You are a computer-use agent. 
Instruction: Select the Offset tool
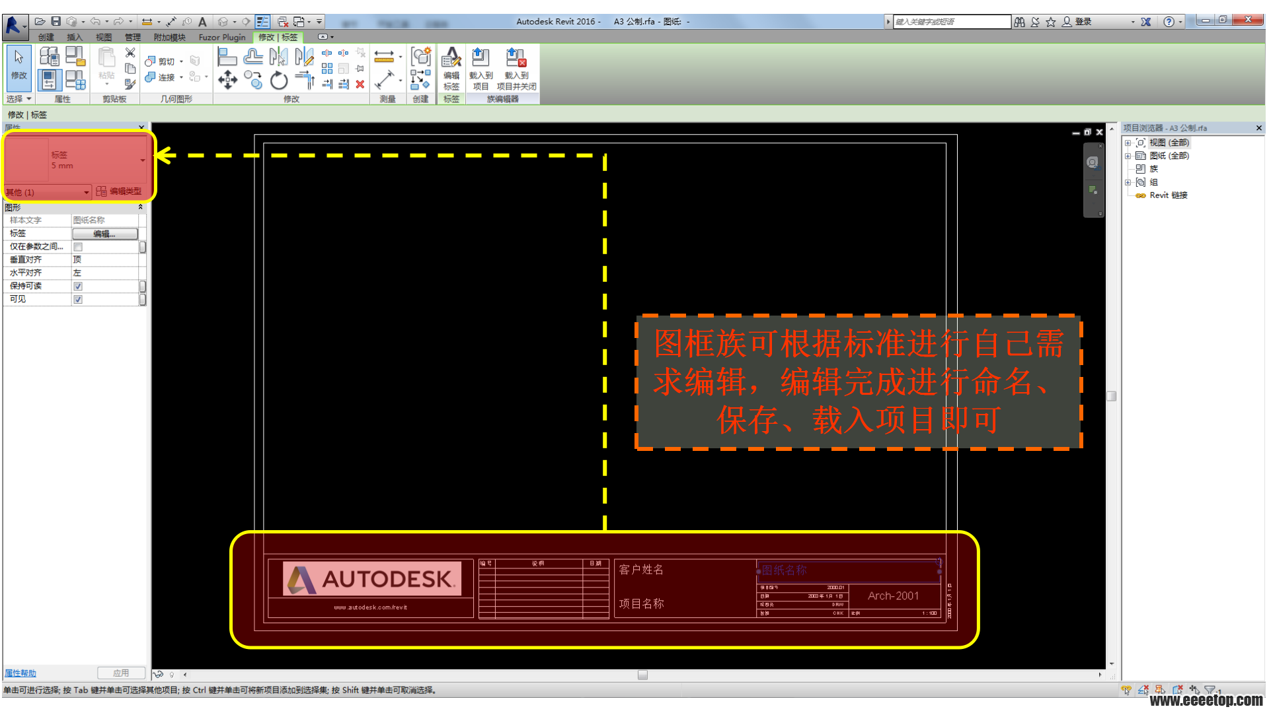pyautogui.click(x=253, y=57)
